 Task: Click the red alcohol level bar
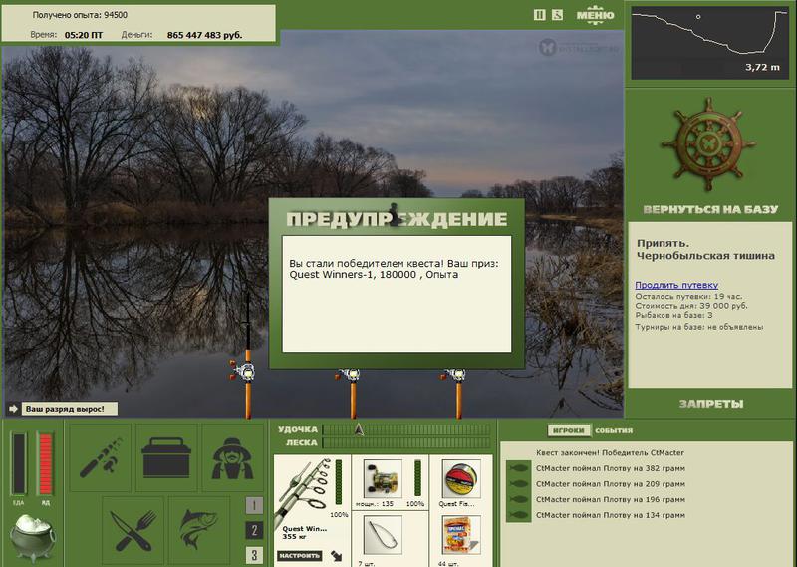(45, 463)
